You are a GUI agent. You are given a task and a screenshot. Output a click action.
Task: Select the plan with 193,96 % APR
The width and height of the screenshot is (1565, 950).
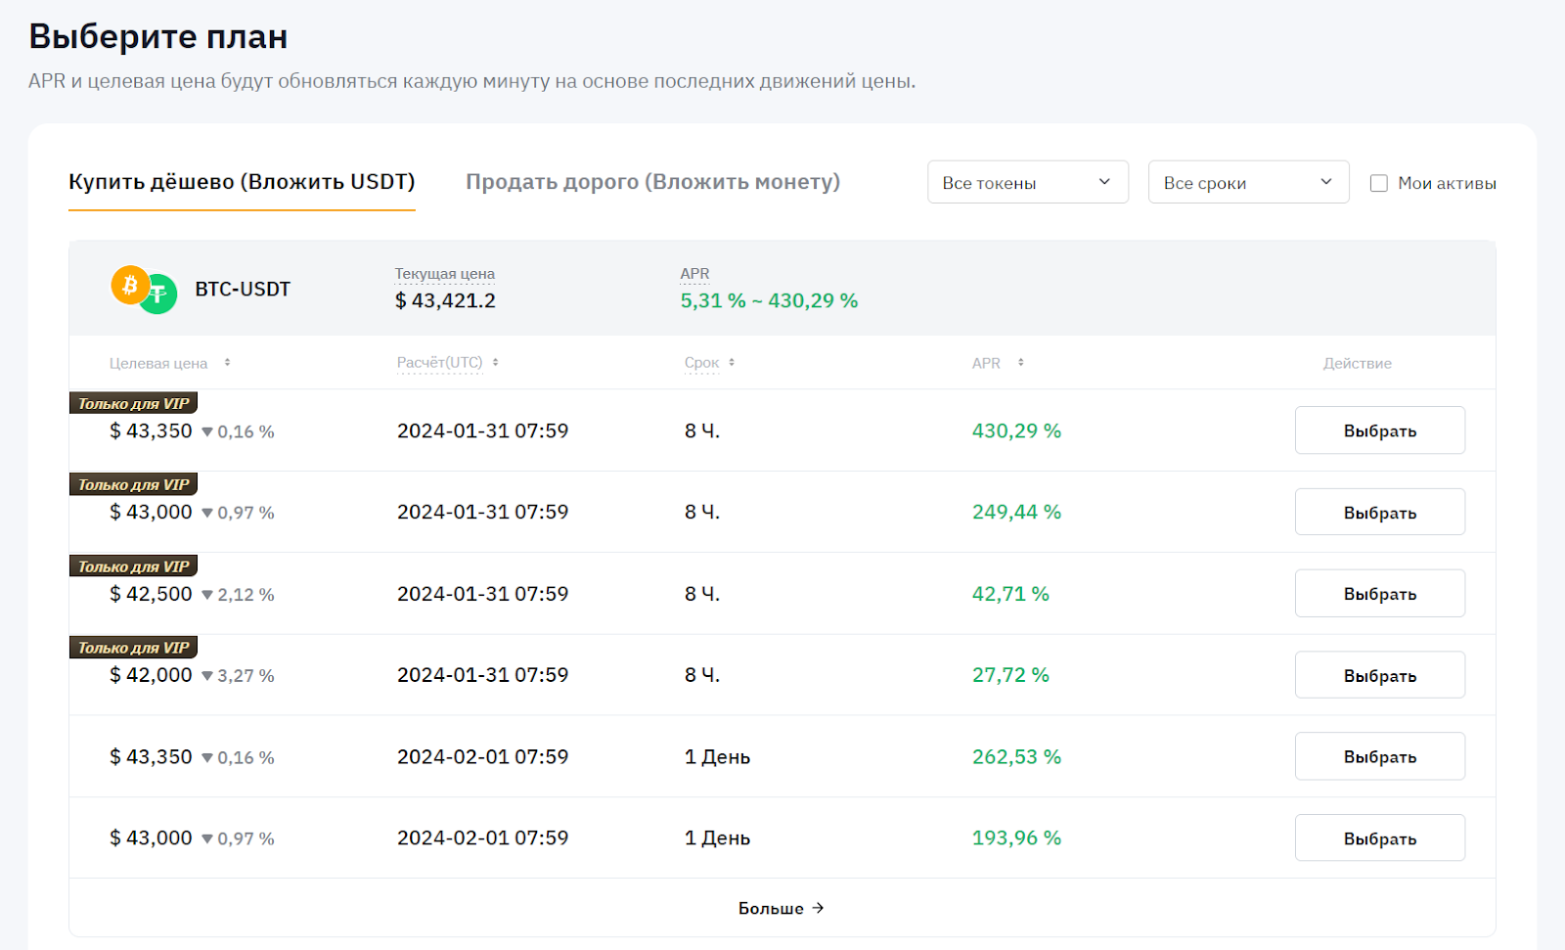[1379, 838]
